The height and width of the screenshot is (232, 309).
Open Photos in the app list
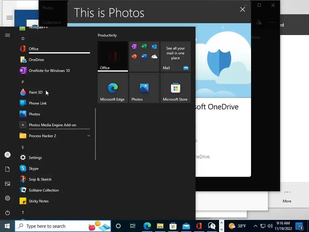coord(55,114)
